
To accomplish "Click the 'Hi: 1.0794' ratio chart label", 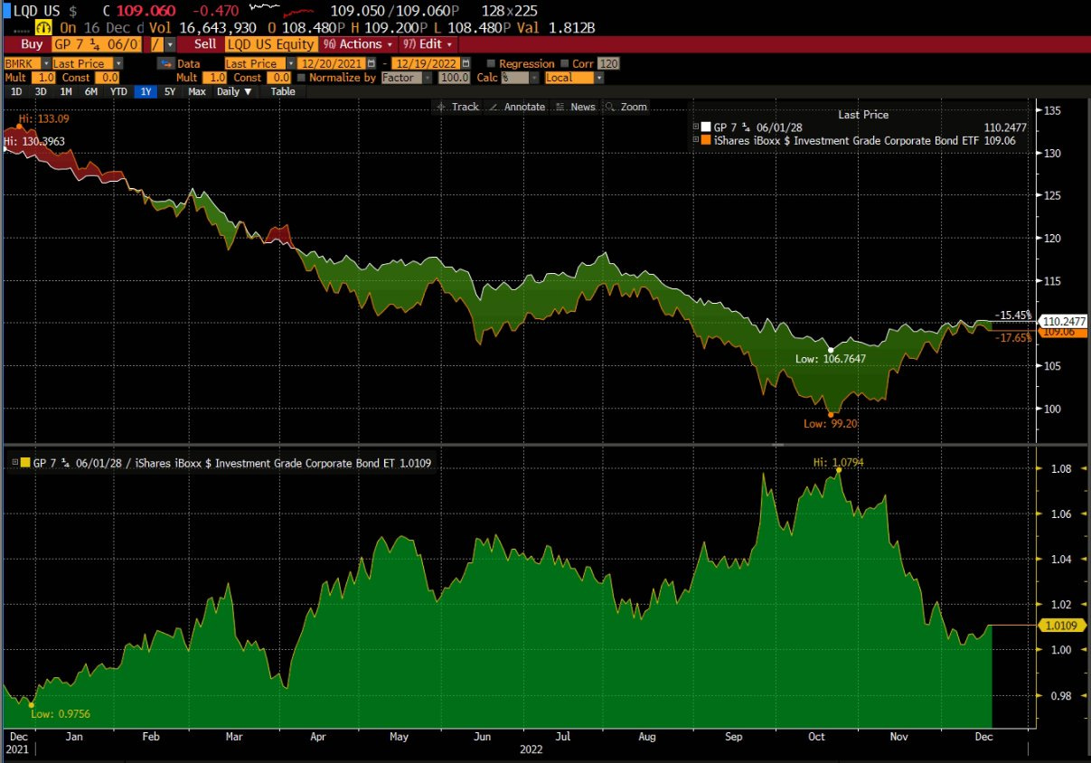I will (838, 462).
